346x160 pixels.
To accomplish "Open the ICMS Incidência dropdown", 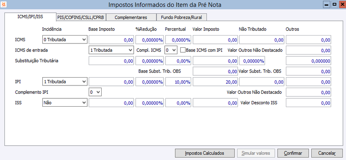I will [65, 39].
